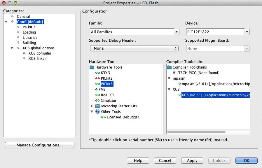Screen dimensions: 262x168
Task: Click the green status dots beside ICD 3
Action: [x=97, y=73]
